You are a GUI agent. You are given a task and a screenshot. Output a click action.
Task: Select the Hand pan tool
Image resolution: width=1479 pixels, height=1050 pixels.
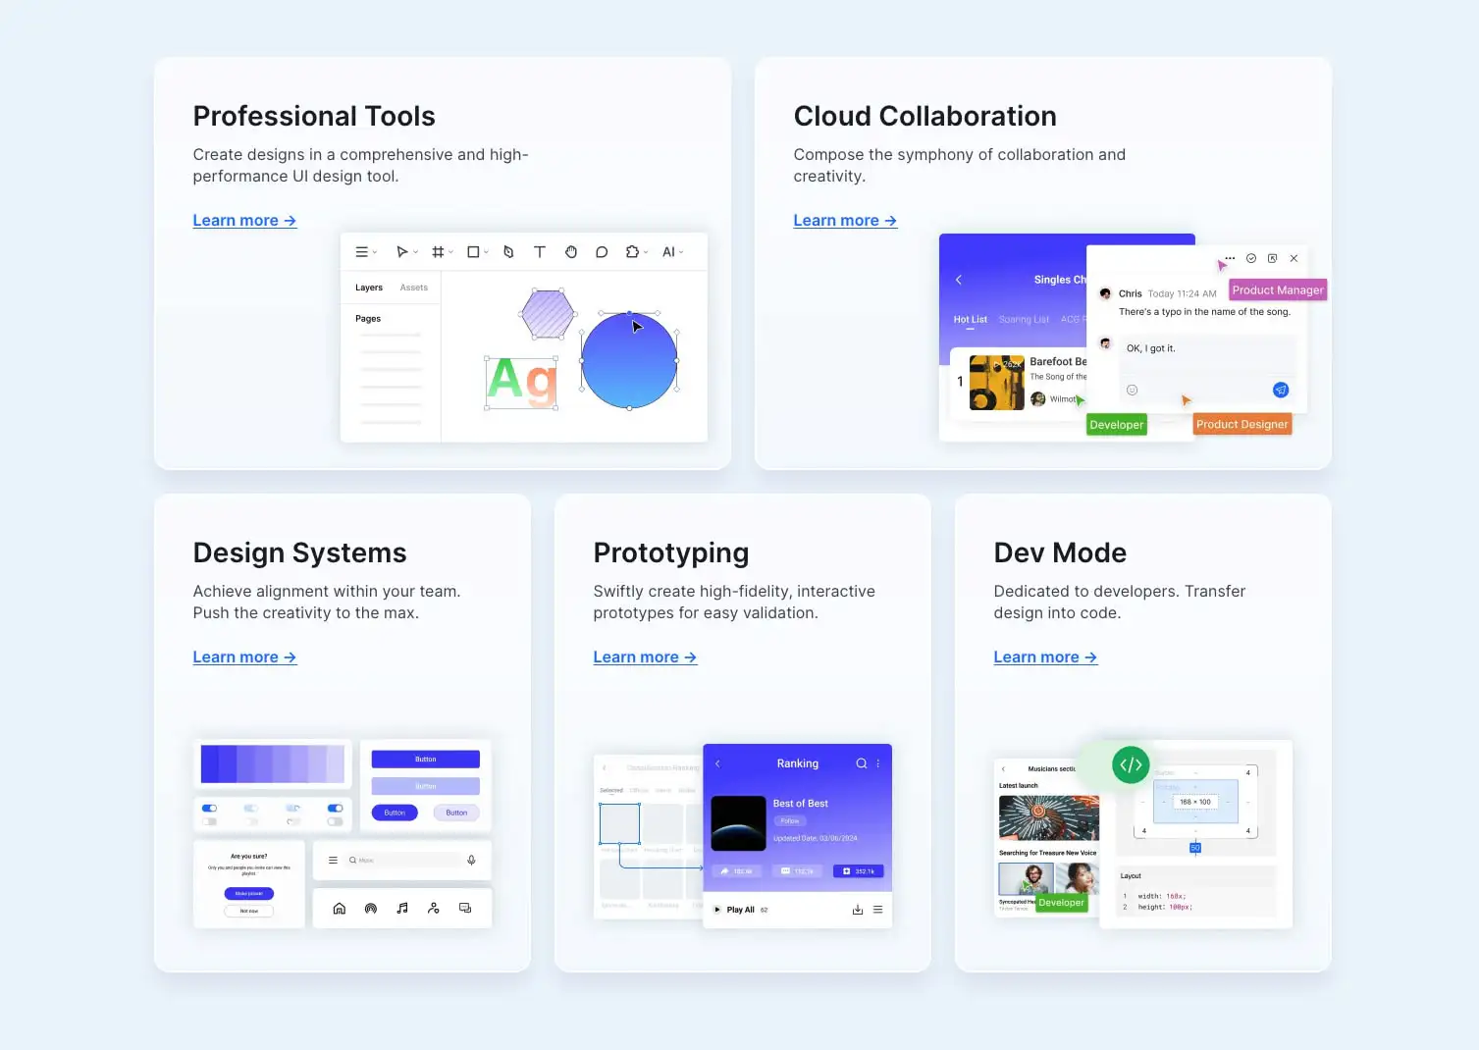[x=571, y=252]
